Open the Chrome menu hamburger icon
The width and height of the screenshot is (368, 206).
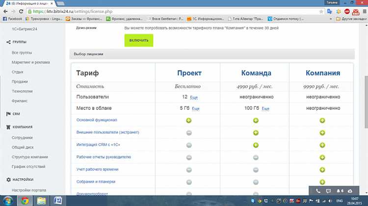[x=365, y=11]
